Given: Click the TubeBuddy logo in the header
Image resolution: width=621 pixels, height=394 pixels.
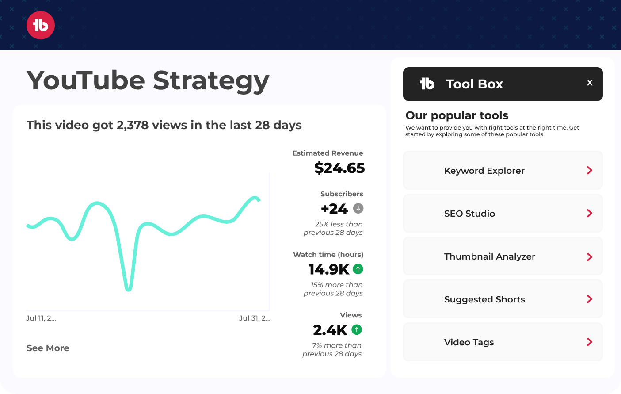Looking at the screenshot, I should [40, 25].
